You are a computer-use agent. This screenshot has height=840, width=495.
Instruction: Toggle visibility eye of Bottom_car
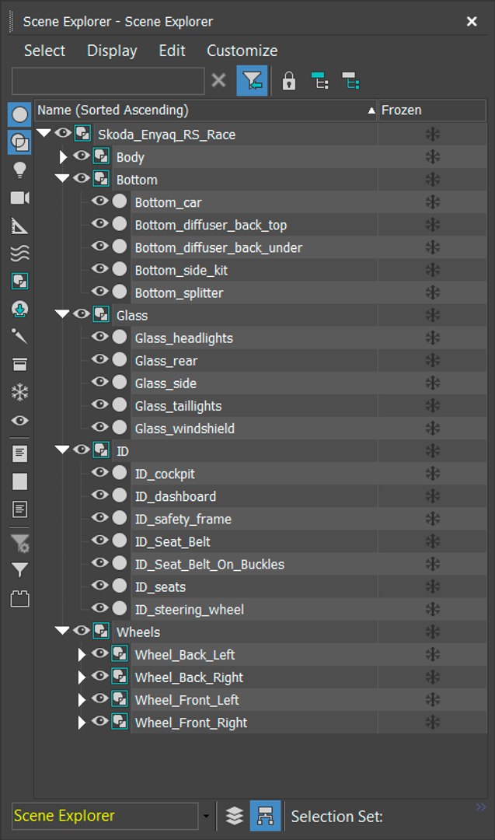pos(99,201)
